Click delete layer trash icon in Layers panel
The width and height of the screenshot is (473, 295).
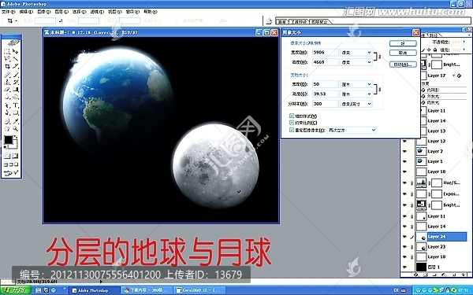tap(463, 275)
